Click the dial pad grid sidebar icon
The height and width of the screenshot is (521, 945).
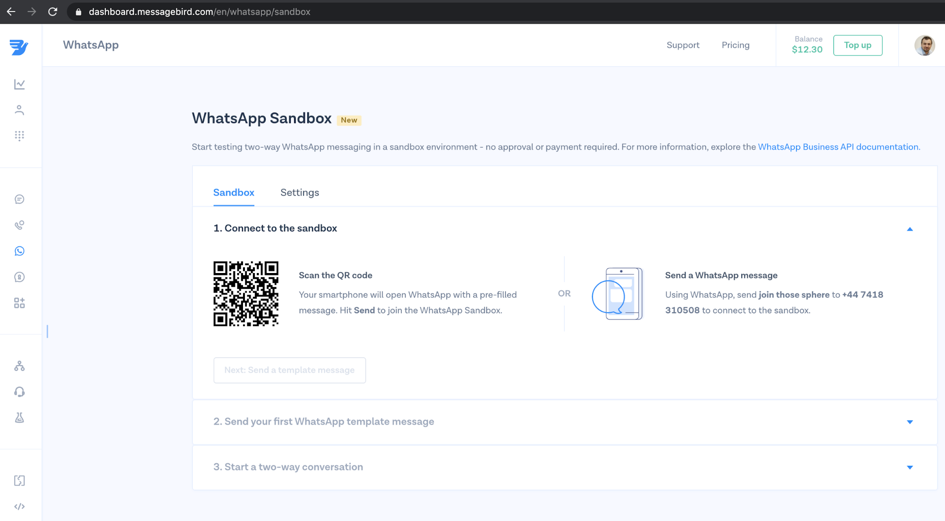point(19,136)
